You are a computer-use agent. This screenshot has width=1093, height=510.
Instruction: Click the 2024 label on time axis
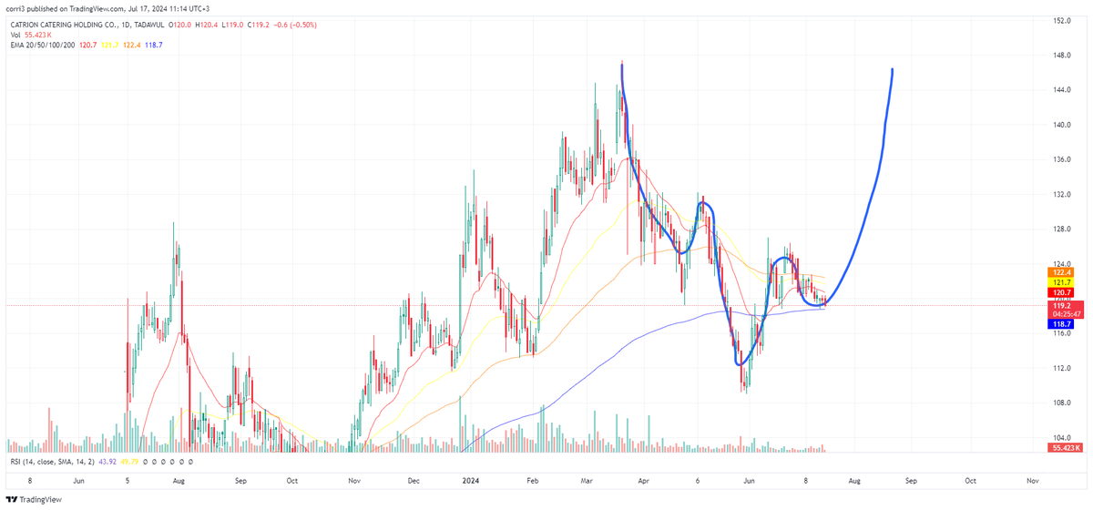(x=472, y=479)
